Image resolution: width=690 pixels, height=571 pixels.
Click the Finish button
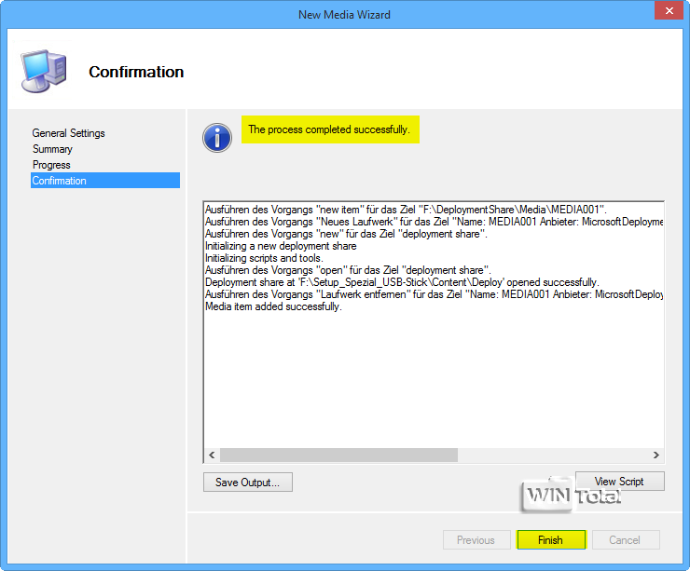[x=551, y=539]
